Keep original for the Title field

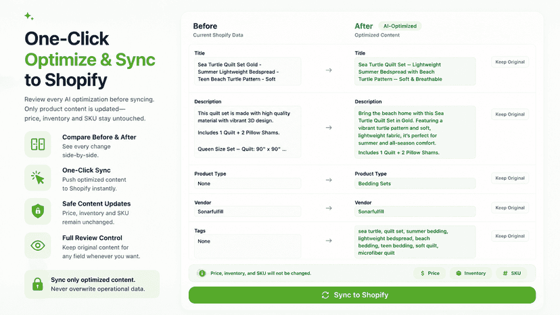click(x=510, y=62)
